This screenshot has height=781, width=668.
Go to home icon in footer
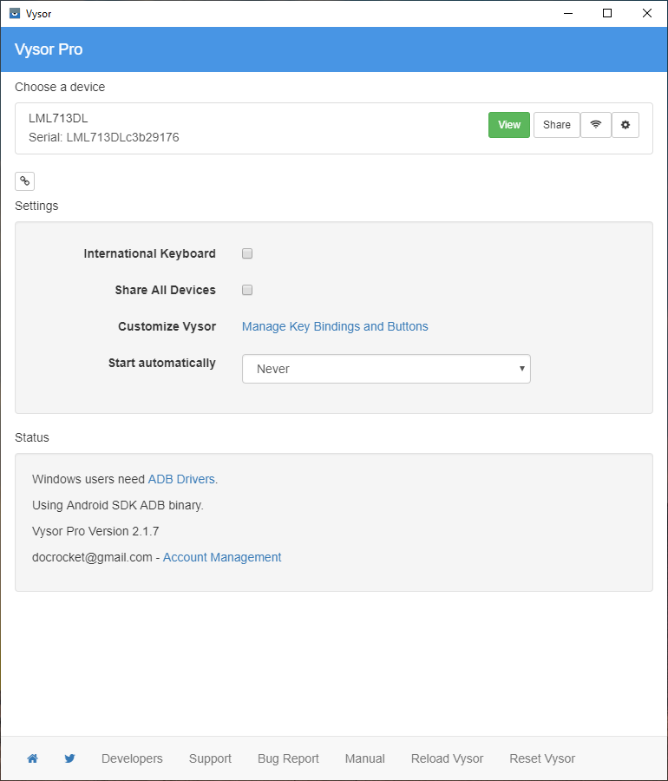click(x=32, y=758)
